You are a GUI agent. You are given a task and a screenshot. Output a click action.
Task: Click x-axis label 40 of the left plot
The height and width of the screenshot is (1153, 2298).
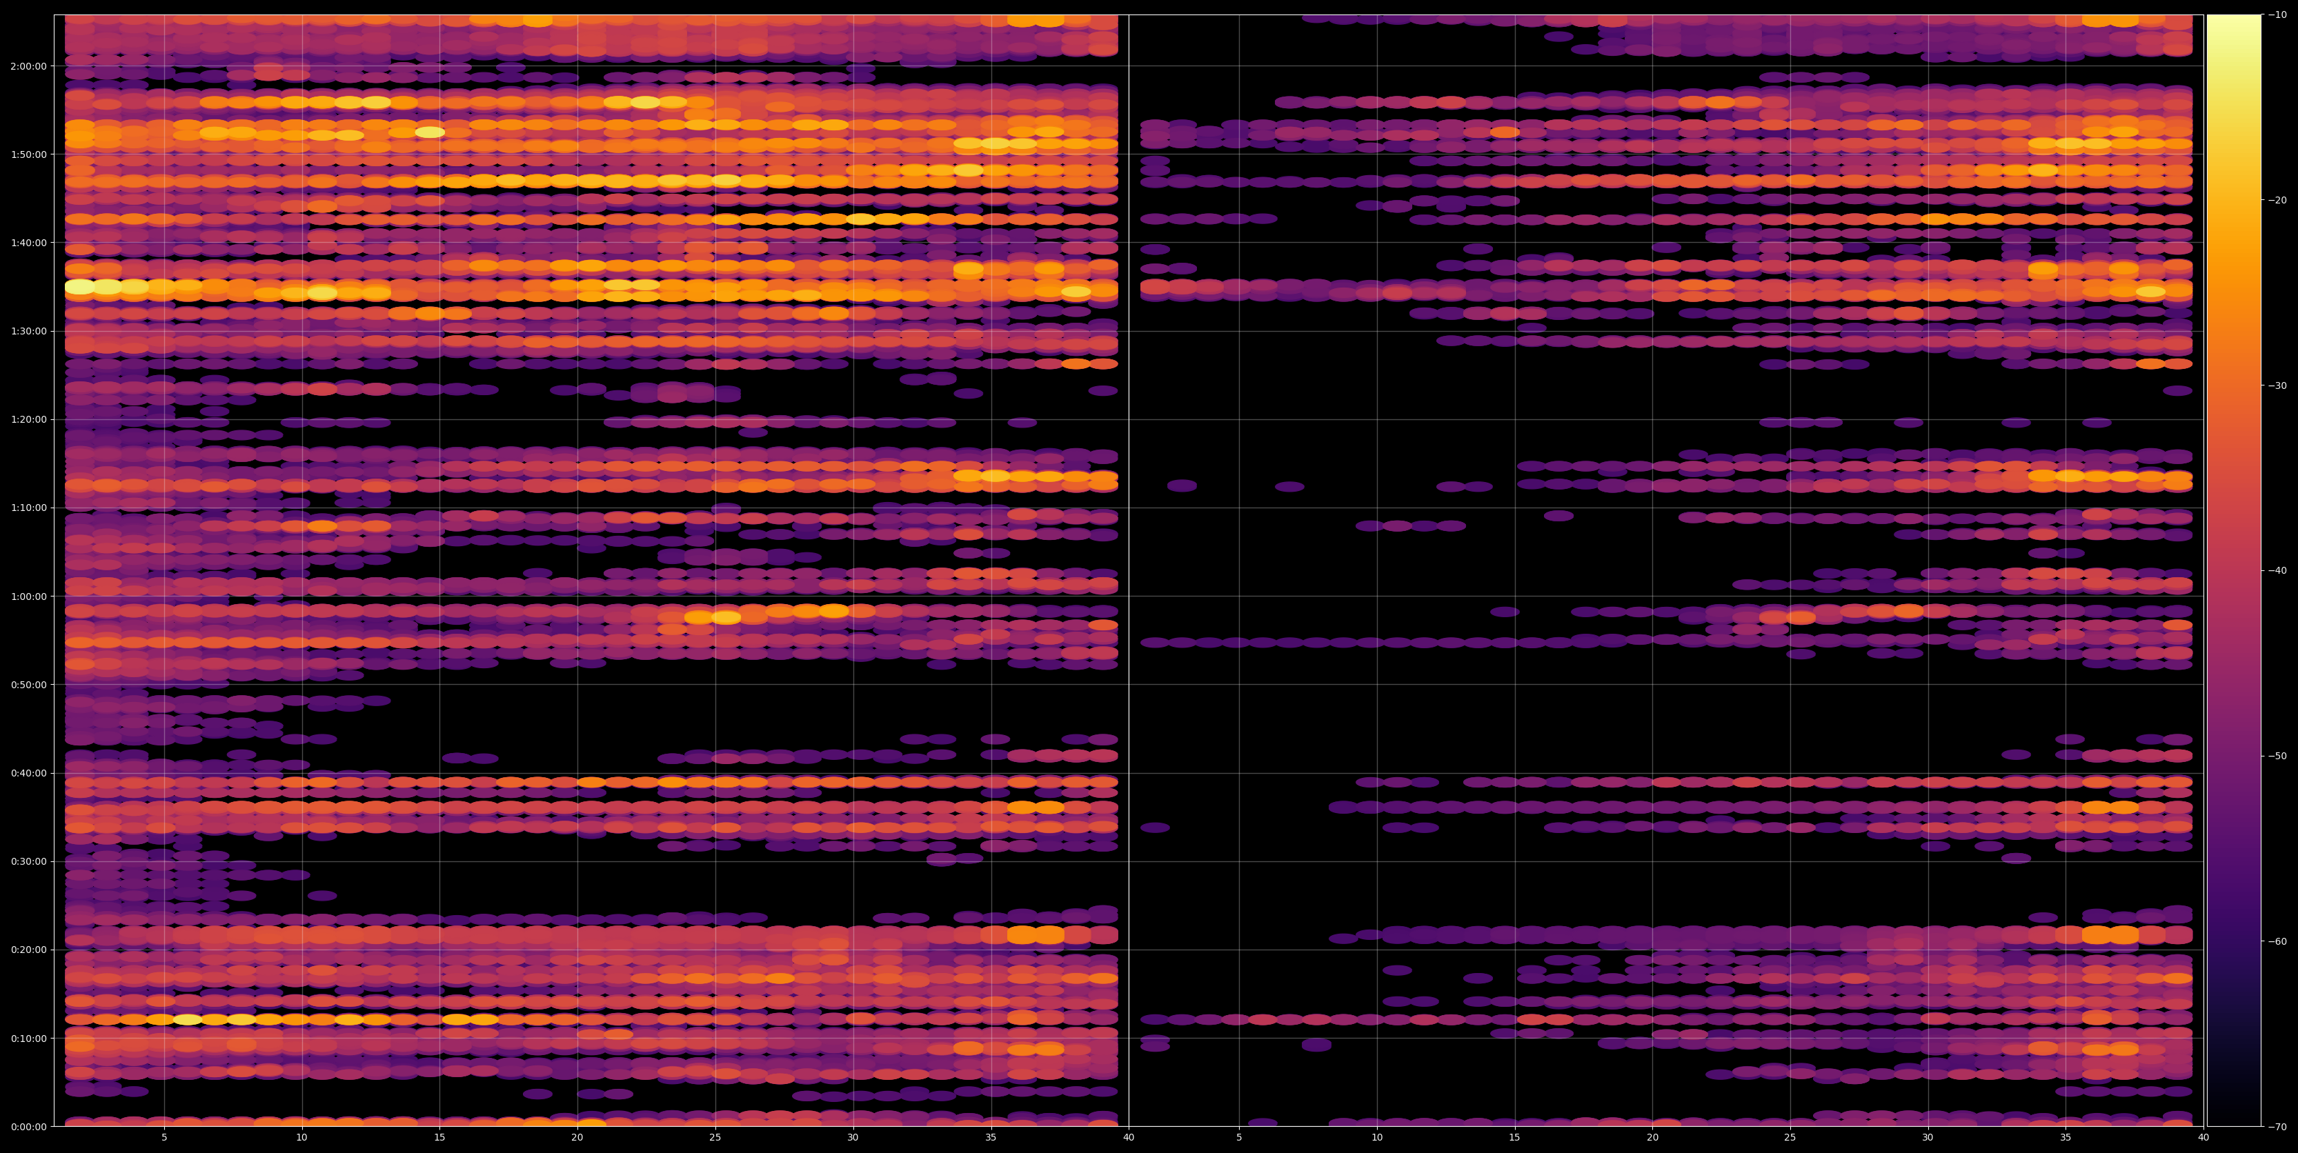point(1129,1138)
